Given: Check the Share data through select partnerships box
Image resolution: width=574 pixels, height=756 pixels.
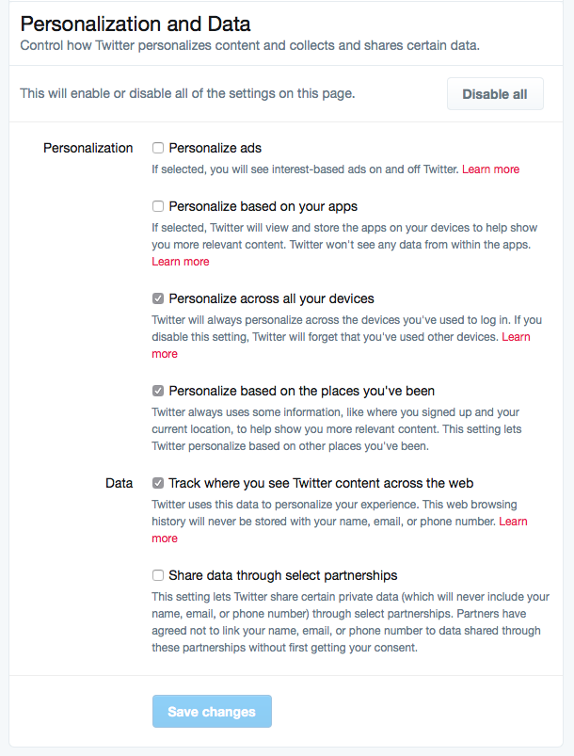Looking at the screenshot, I should point(158,574).
